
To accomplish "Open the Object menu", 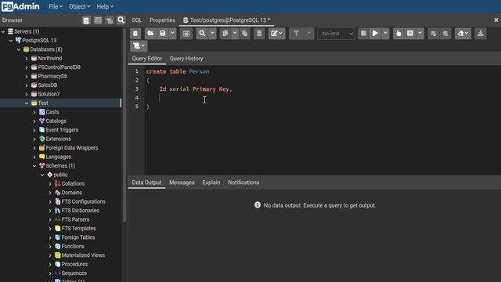I will [x=79, y=6].
